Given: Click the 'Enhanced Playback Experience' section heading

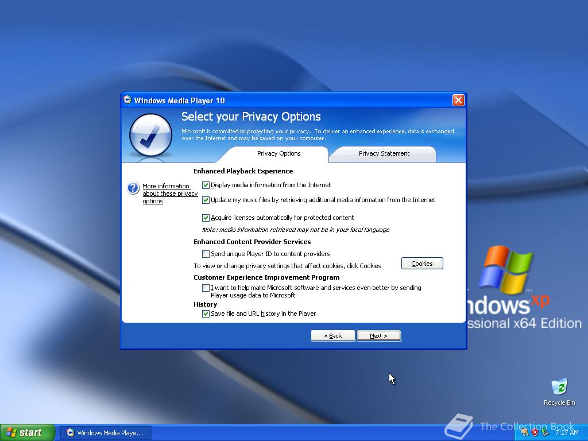Looking at the screenshot, I should tap(243, 171).
